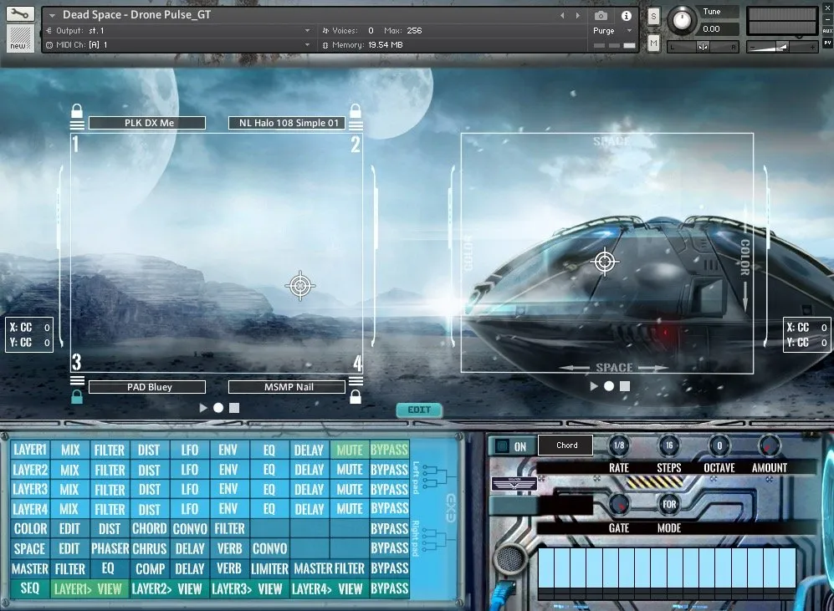Adjust the Tune knob

[682, 20]
